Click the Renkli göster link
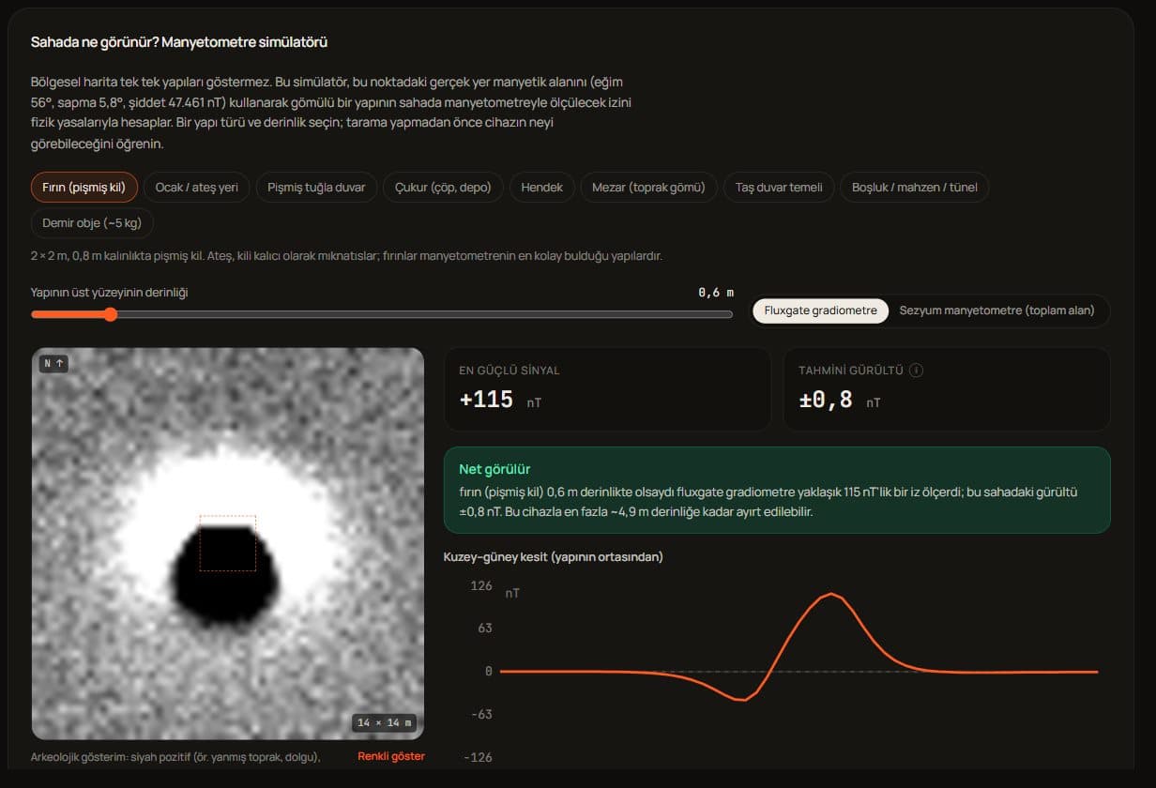1156x788 pixels. [391, 756]
